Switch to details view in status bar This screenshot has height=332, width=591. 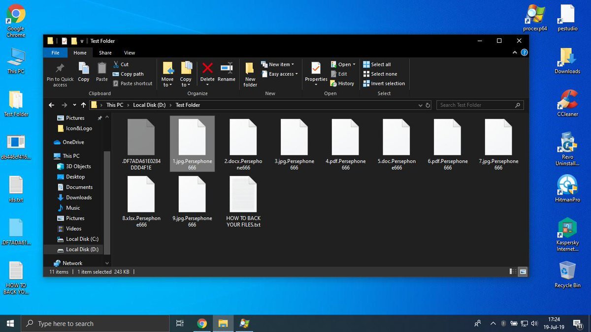(513, 272)
